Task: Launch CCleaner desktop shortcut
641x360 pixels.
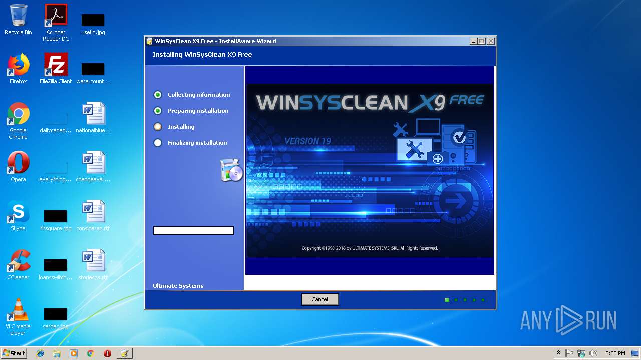Action: point(18,265)
